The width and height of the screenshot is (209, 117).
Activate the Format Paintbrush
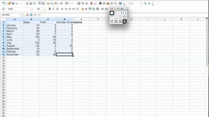[x=61, y=3]
